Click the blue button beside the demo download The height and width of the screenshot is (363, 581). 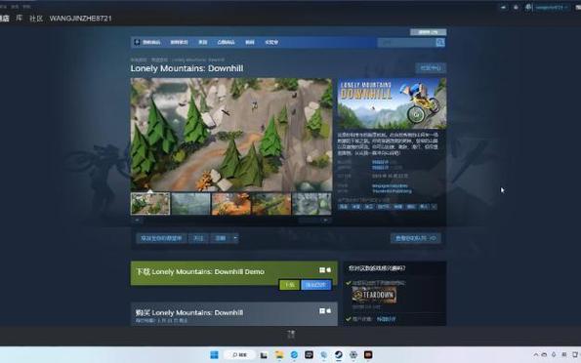click(316, 285)
